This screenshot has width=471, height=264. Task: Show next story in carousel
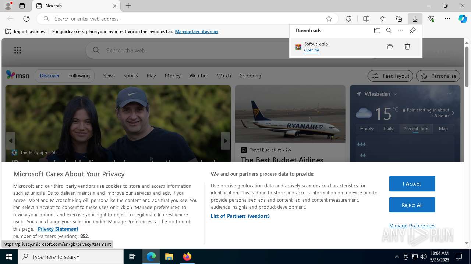(x=226, y=141)
